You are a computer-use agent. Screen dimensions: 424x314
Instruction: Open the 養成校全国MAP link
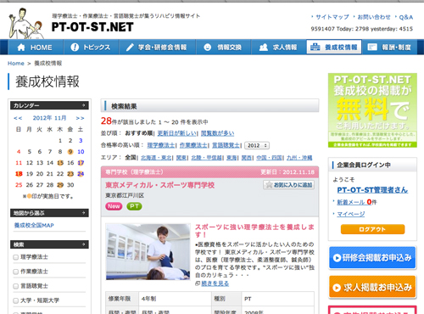point(34,225)
